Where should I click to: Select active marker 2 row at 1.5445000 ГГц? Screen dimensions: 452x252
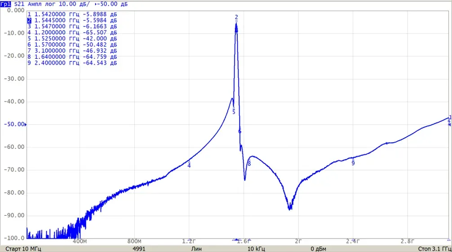pyautogui.click(x=72, y=21)
